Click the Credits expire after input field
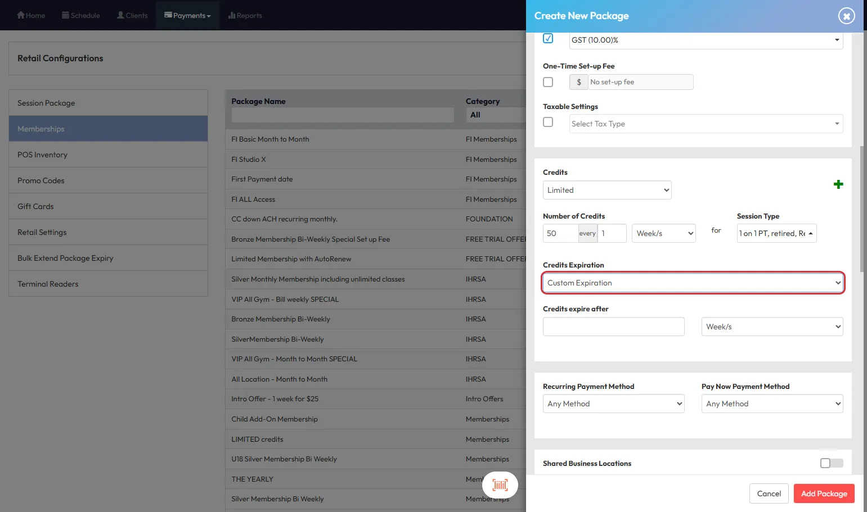This screenshot has height=512, width=867. pos(613,327)
